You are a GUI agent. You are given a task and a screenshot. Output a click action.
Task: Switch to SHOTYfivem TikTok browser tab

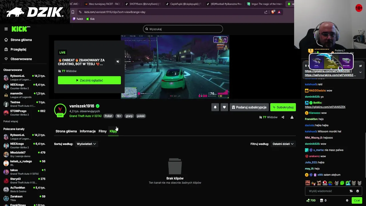pyautogui.click(x=143, y=4)
